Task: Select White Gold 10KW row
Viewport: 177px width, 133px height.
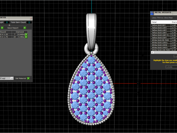Action: click(x=164, y=45)
